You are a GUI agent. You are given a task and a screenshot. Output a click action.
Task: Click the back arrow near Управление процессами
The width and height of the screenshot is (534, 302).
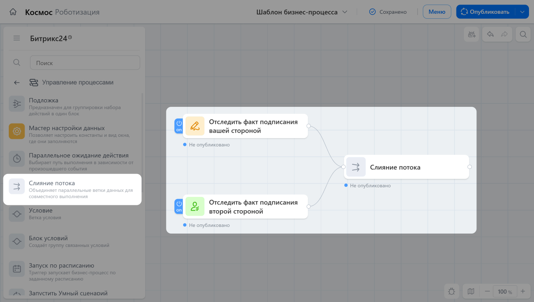pos(17,83)
